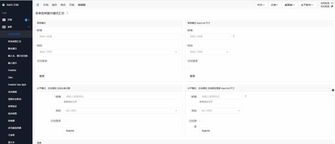The height and width of the screenshot is (144, 335).
Task: Click 表单描述文字 in 左右比率分配 panel
Action: 70,102
